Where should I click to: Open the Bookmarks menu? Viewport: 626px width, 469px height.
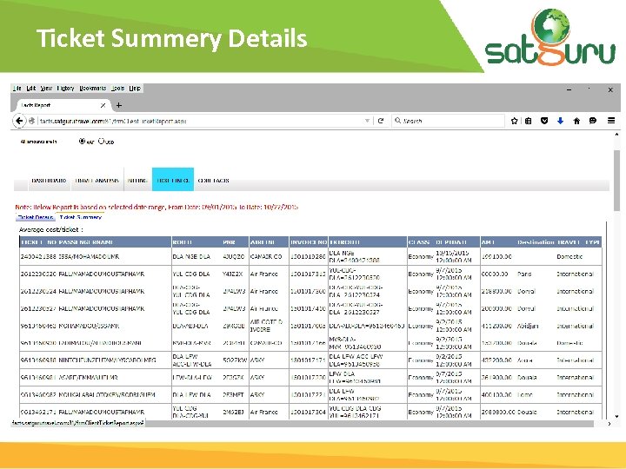93,88
